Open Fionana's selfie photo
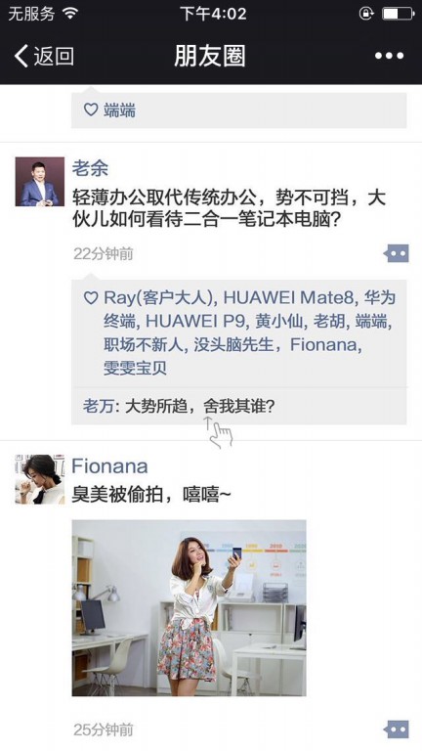Image resolution: width=422 pixels, height=751 pixels. click(x=189, y=608)
